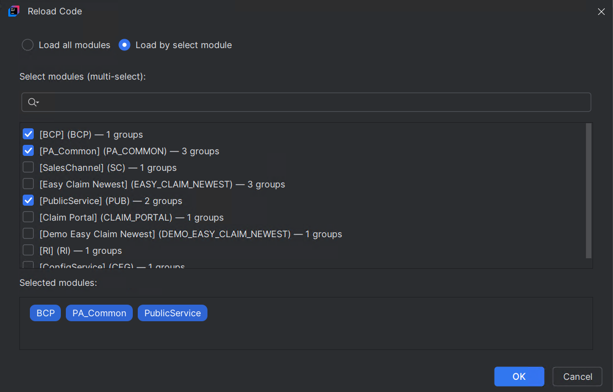The image size is (613, 392).
Task: Open the search magnifier options icon
Action: pyautogui.click(x=33, y=102)
